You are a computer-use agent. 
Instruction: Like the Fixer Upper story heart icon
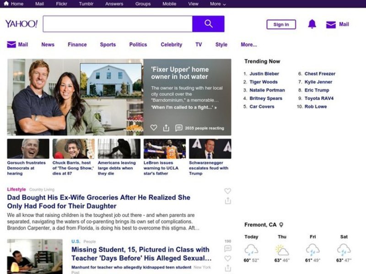pos(154,128)
